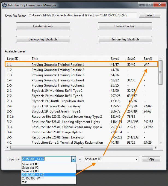
Task: Click the horizontal scrollbar thumb
Action: 82,147
